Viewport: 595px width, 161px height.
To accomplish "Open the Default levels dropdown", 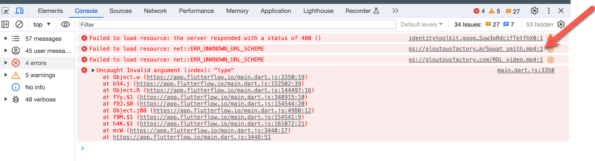I will pyautogui.click(x=421, y=24).
